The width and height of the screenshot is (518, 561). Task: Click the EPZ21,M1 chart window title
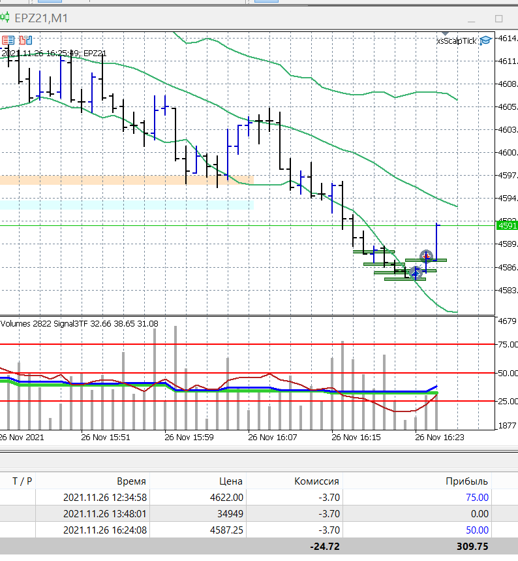(x=41, y=18)
